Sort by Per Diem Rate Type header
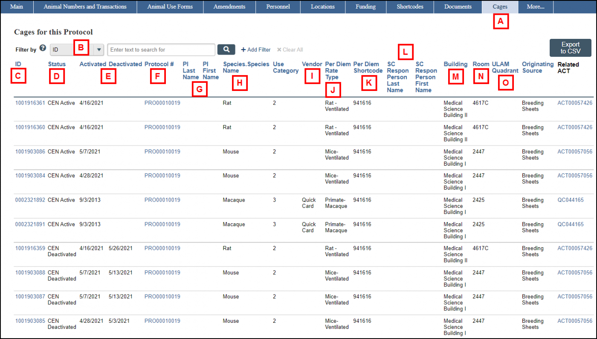 click(x=338, y=70)
